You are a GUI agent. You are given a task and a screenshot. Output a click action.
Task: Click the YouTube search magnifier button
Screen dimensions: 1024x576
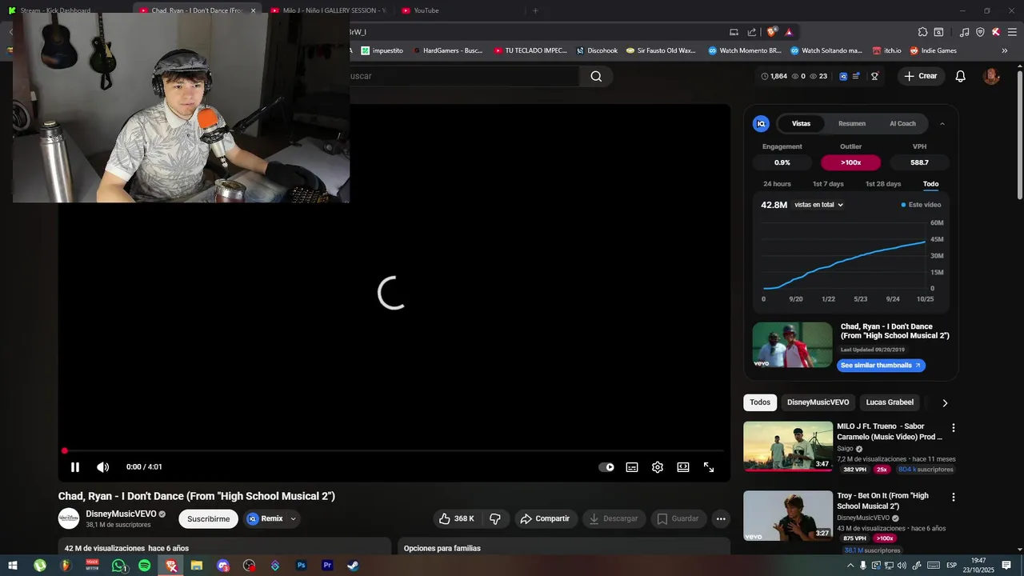pos(596,76)
